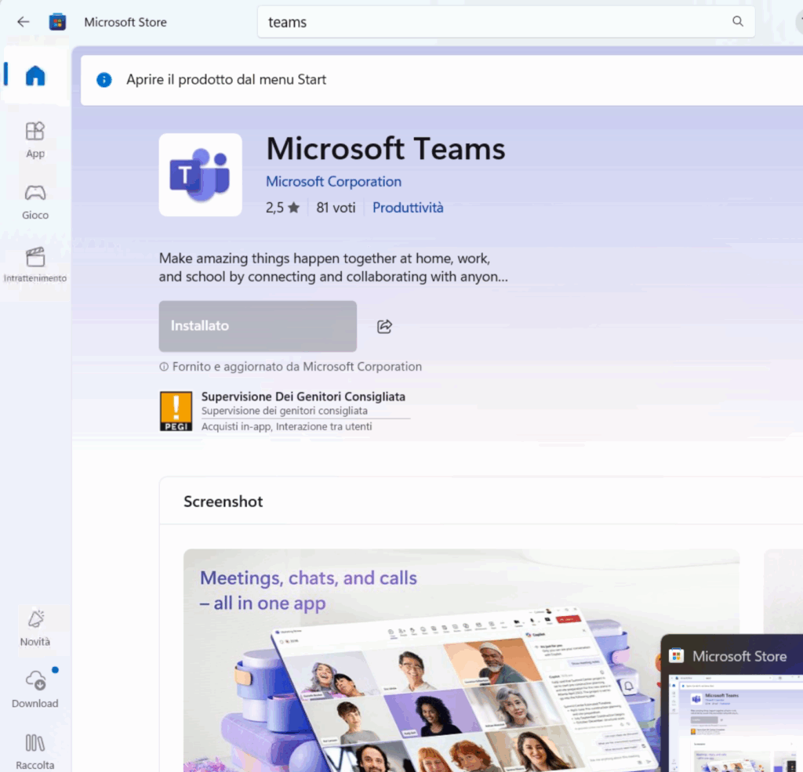This screenshot has height=772, width=803.
Task: Click the 'Supervisione Dei Genitori Consigliata' heading
Action: 303,397
